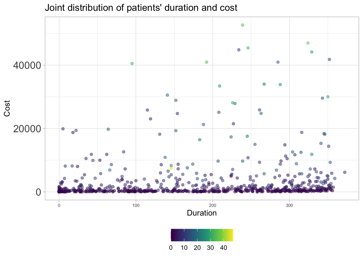Image resolution: width=363 pixels, height=259 pixels.
Task: Click the yellow end of the color legend
Action: pos(231,235)
